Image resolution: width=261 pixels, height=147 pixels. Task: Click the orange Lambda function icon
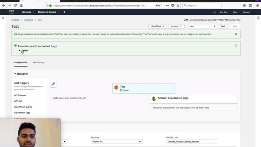(x=116, y=87)
